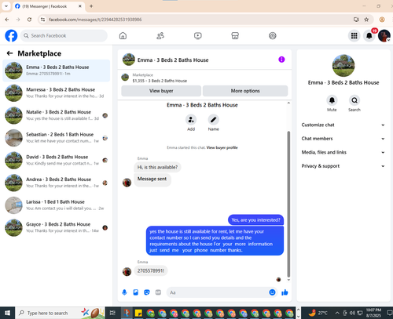Open the taskbar clock and date
The image size is (393, 319).
[373, 313]
